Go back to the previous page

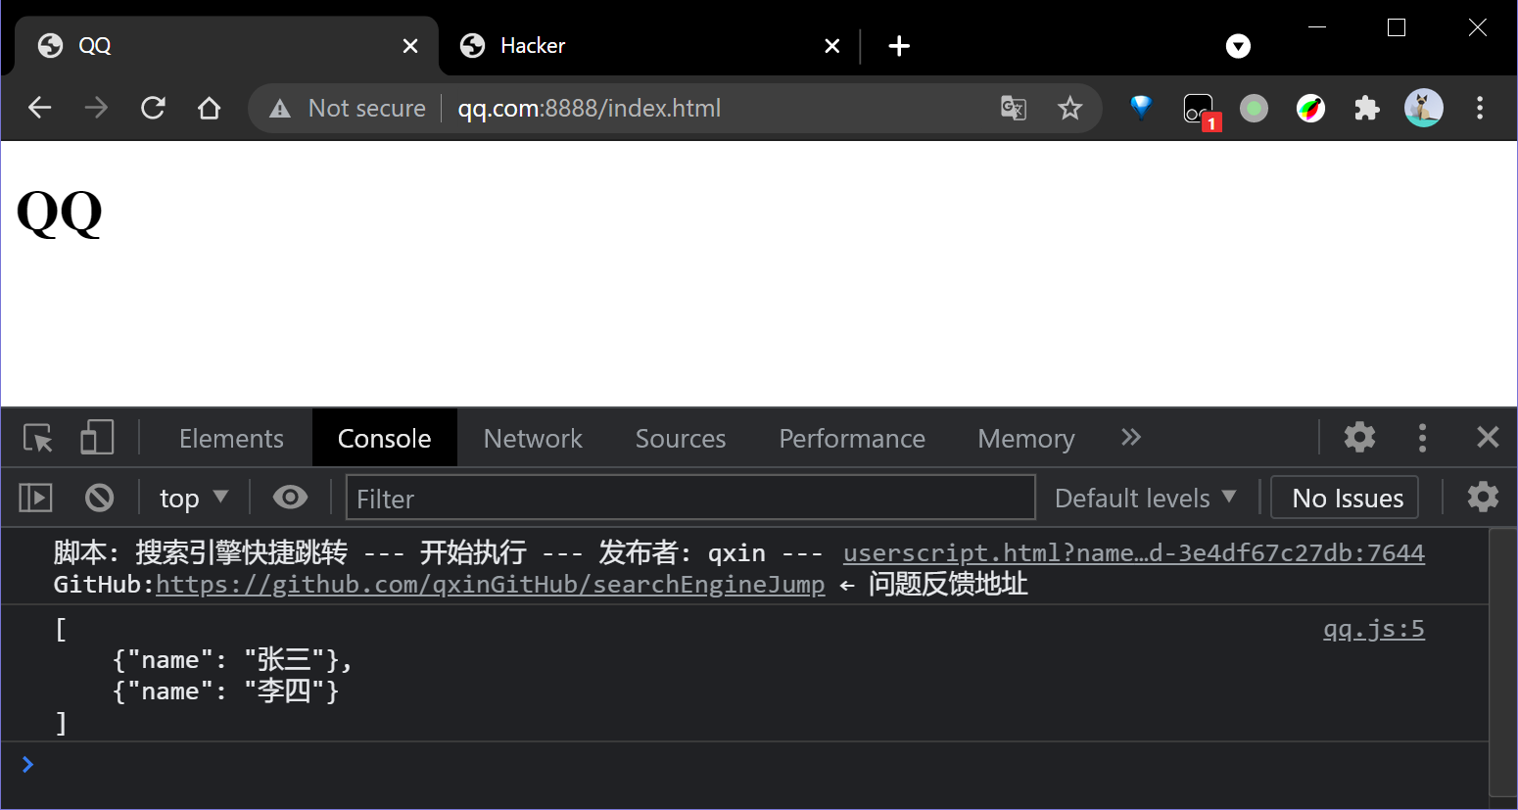tap(39, 108)
